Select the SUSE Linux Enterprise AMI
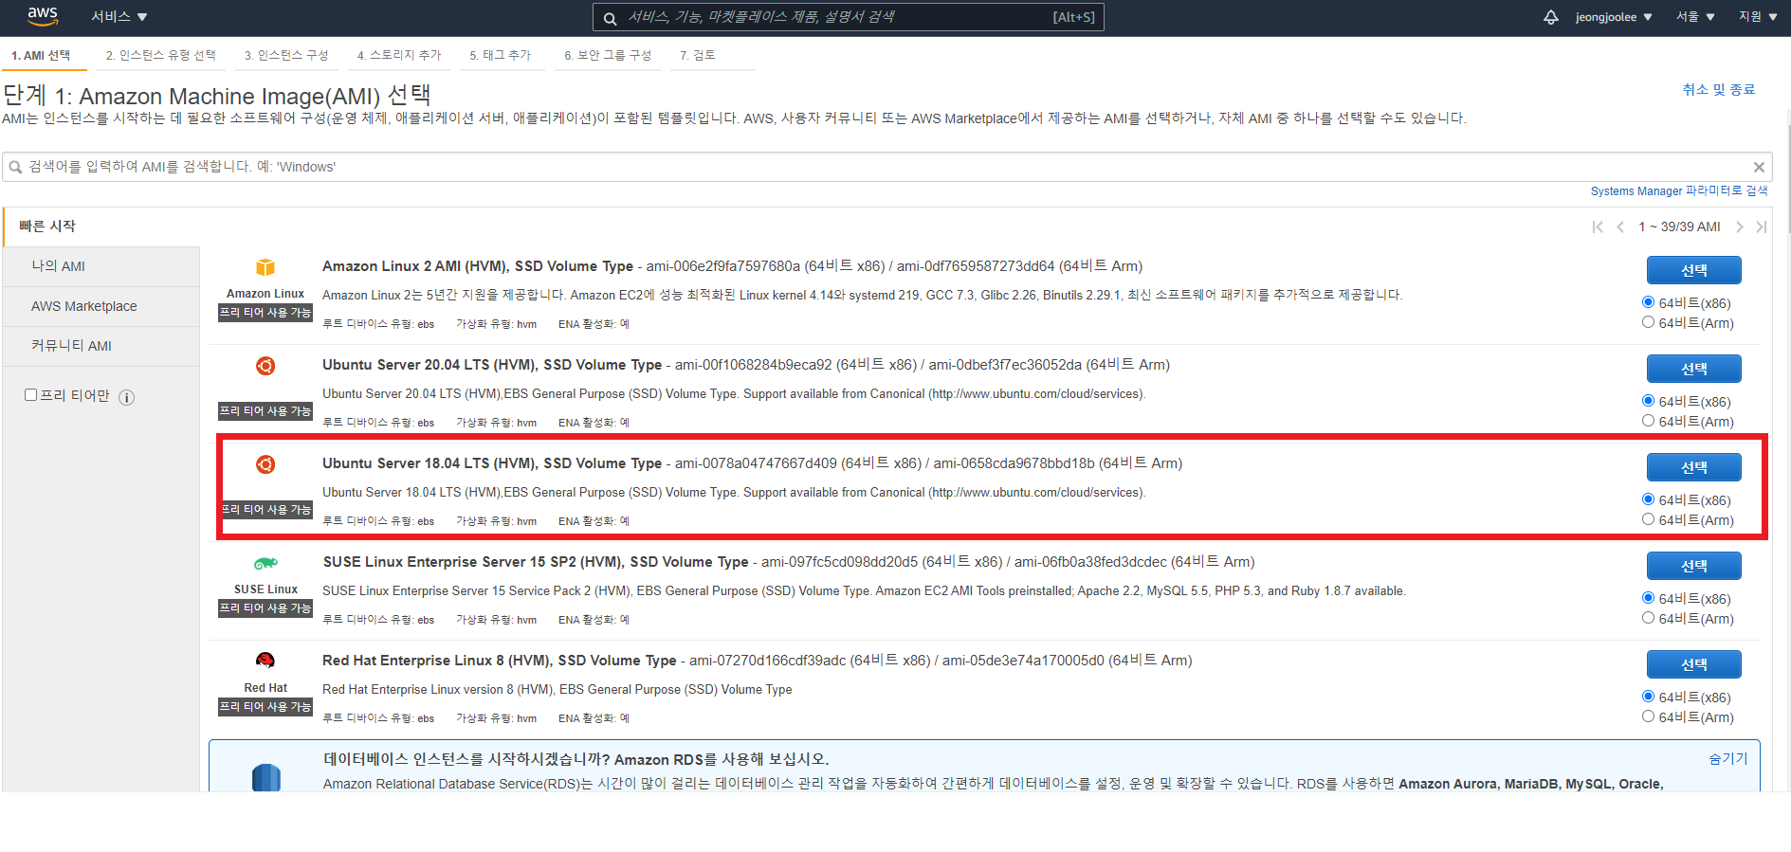This screenshot has width=1791, height=852. 1693,566
